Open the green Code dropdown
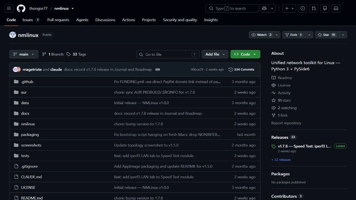Screen dimensions: 356x200 (245, 54)
